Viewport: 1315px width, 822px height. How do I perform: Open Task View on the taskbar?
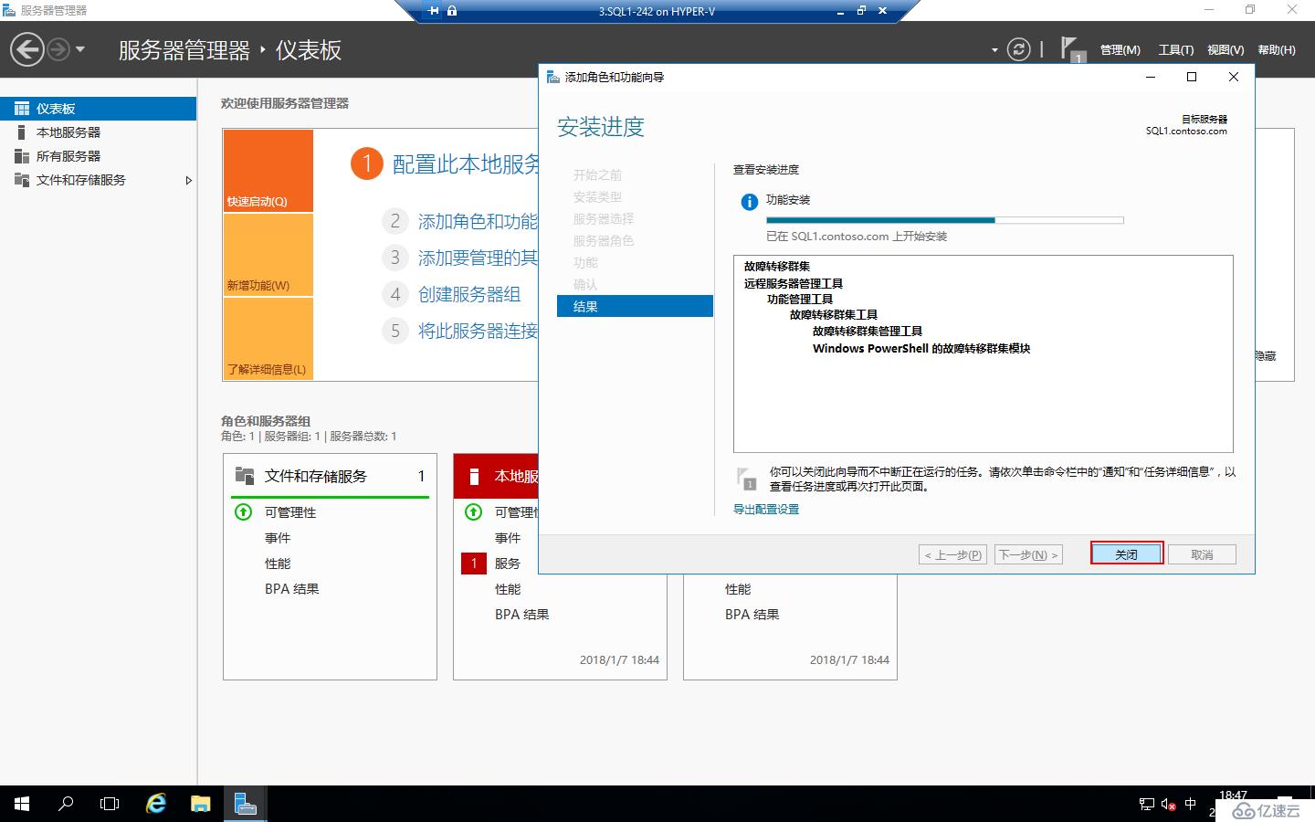(110, 804)
